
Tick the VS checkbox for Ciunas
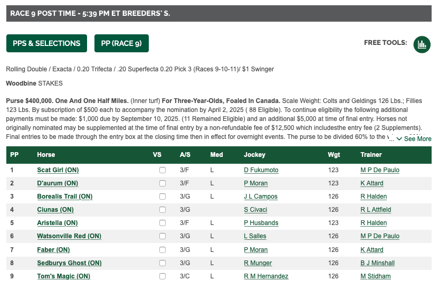coord(163,210)
